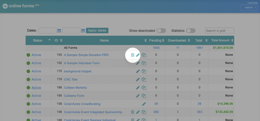The height and width of the screenshot is (121, 260).
Task: Click the dp online forms logo
Action: coord(21,6)
